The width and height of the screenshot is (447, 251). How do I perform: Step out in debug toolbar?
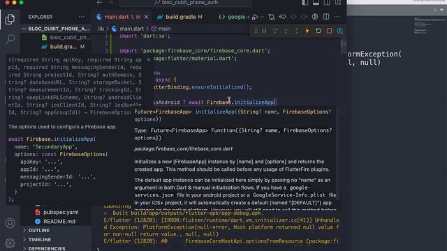pyautogui.click(x=296, y=31)
